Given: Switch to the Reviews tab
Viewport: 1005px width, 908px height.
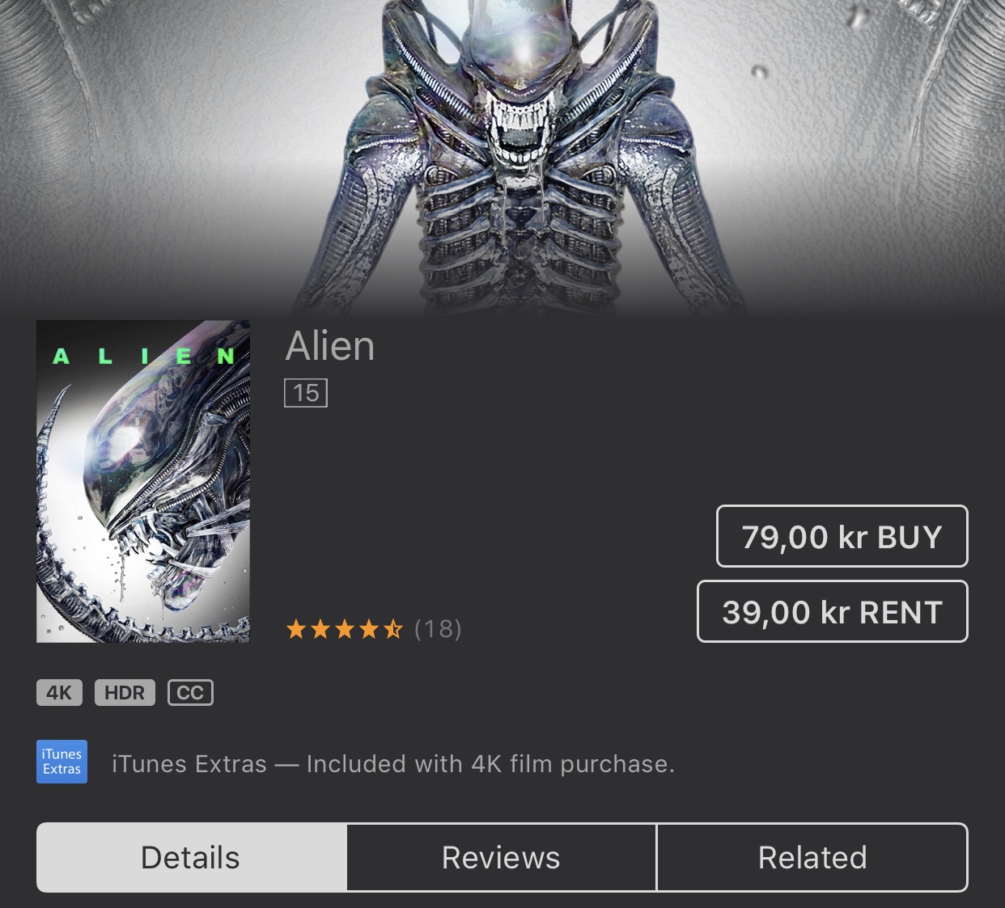Looking at the screenshot, I should click(502, 857).
